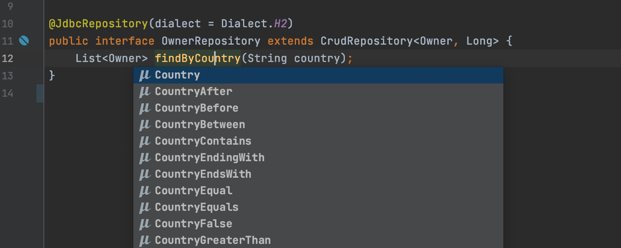This screenshot has width=621, height=248.
Task: Choose the CountryEqual completion entry
Action: (318, 191)
